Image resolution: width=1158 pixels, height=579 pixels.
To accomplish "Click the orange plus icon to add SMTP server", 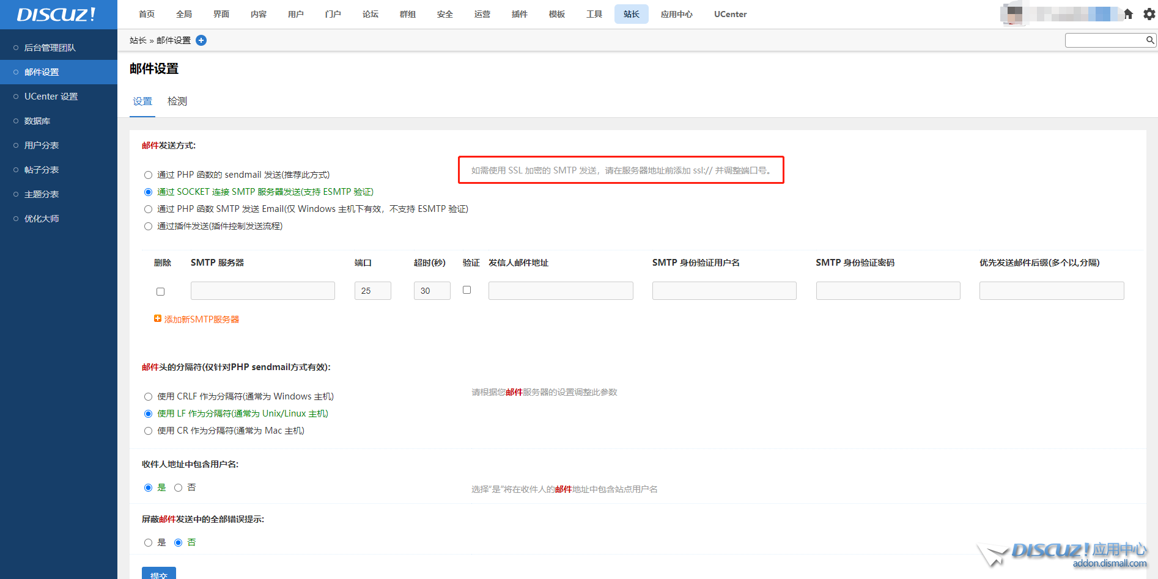I will (x=158, y=319).
